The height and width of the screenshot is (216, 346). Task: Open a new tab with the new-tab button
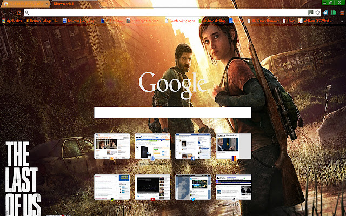(103, 4)
